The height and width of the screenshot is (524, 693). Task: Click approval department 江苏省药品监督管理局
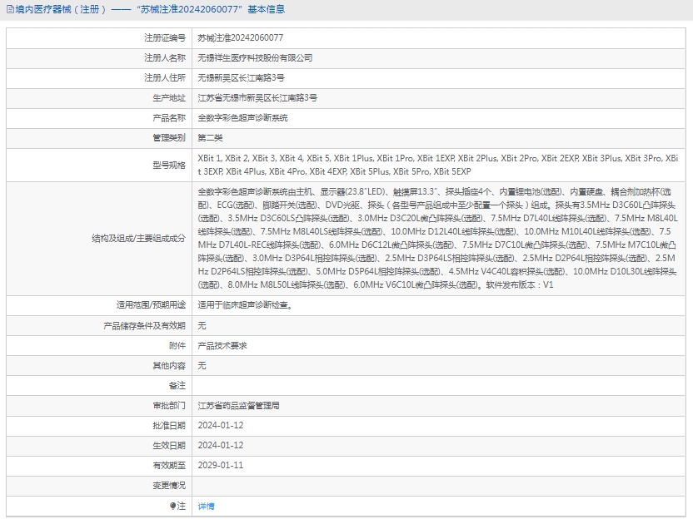(238, 406)
